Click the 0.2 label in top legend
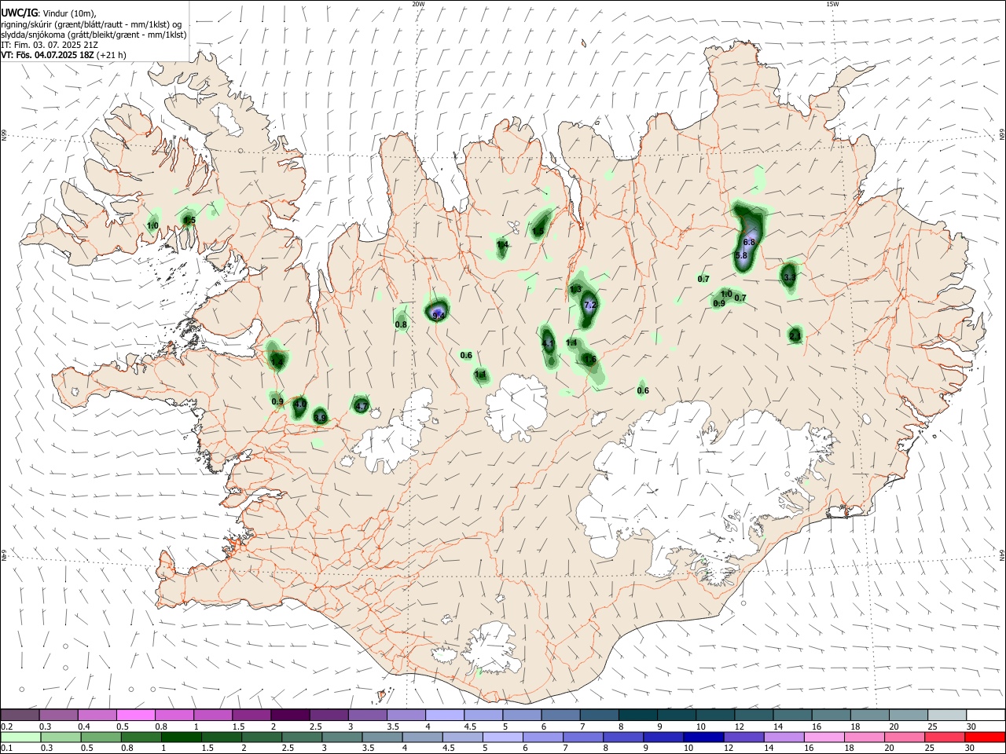1006x754 pixels. pos(6,727)
